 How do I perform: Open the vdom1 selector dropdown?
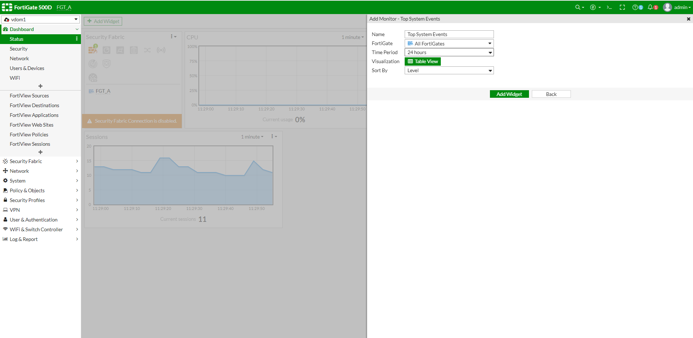pyautogui.click(x=40, y=19)
